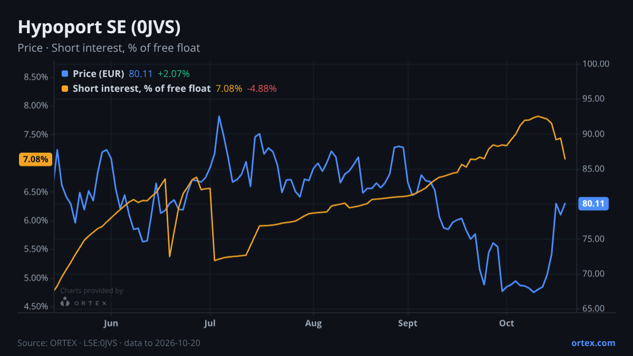Click the 6.50% left axis tick
This screenshot has width=633, height=356.
[x=36, y=192]
